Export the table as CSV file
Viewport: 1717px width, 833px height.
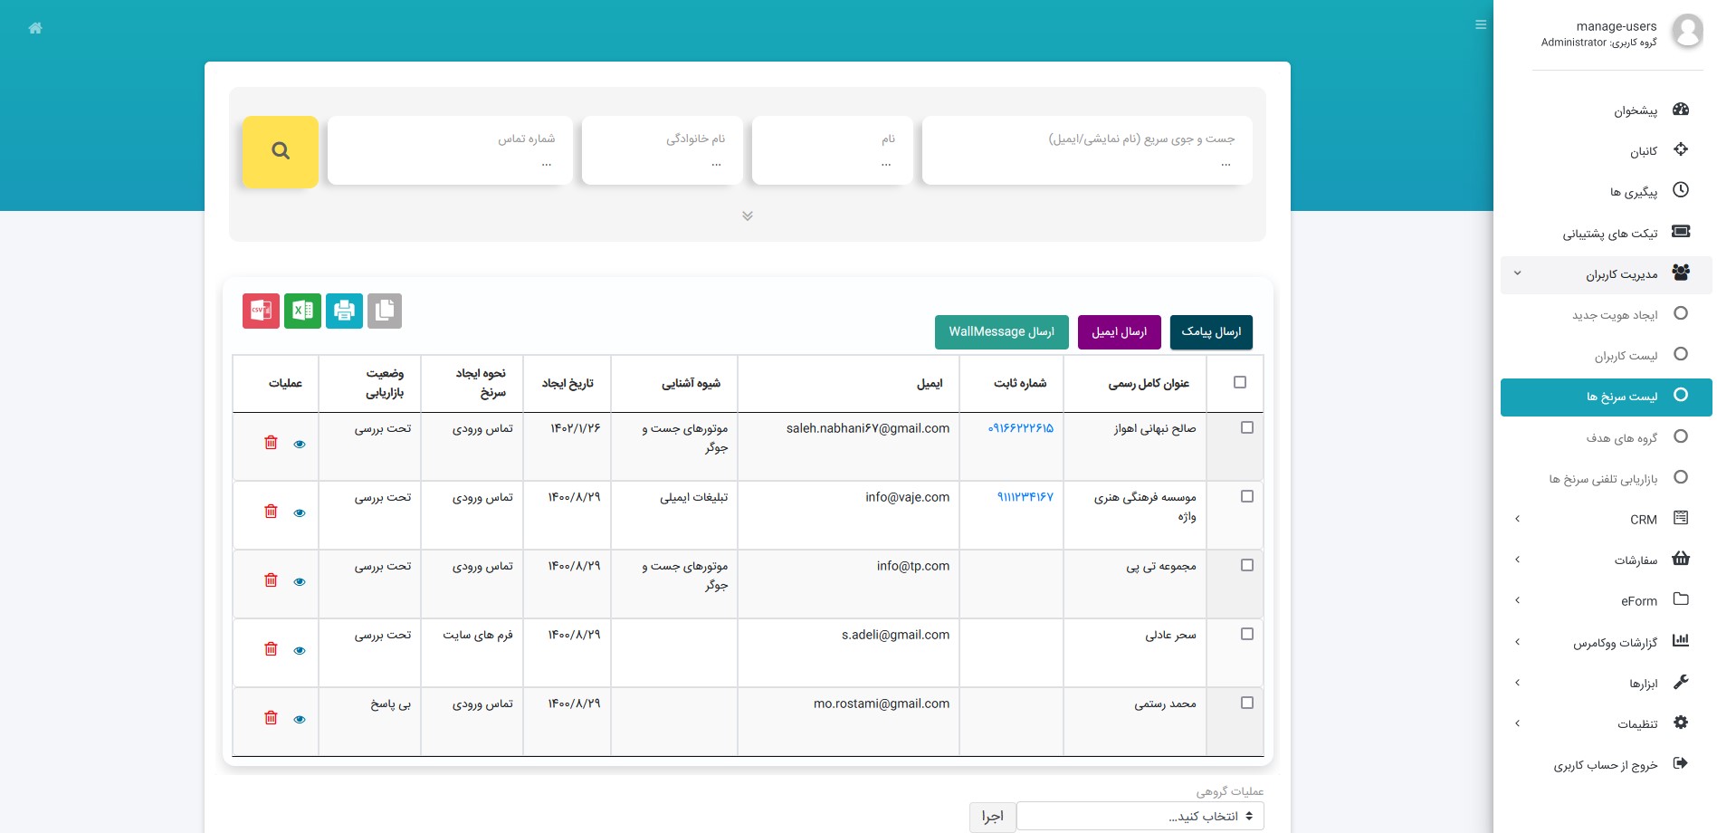pos(261,311)
